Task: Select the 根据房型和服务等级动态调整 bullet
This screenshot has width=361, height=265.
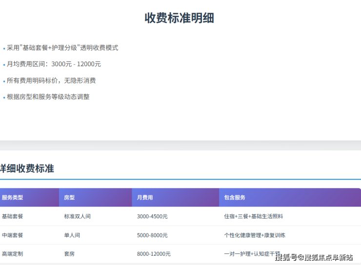Action: tap(48, 97)
